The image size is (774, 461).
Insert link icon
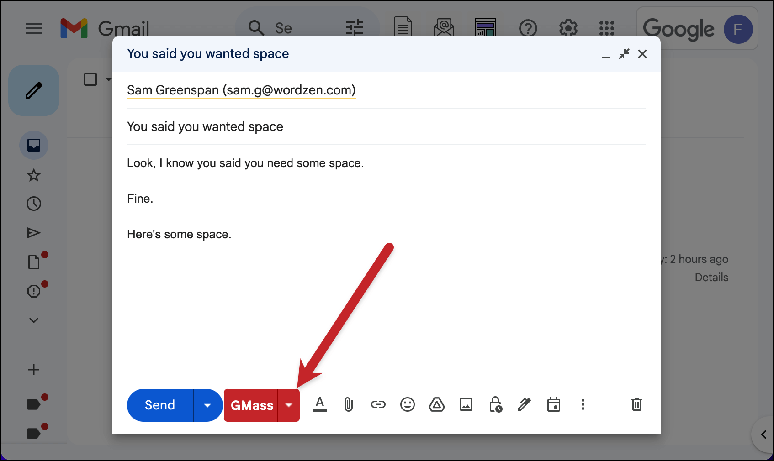point(378,404)
